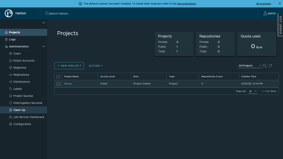
Task: Click the Users icon in sidebar
Action: coord(11,54)
